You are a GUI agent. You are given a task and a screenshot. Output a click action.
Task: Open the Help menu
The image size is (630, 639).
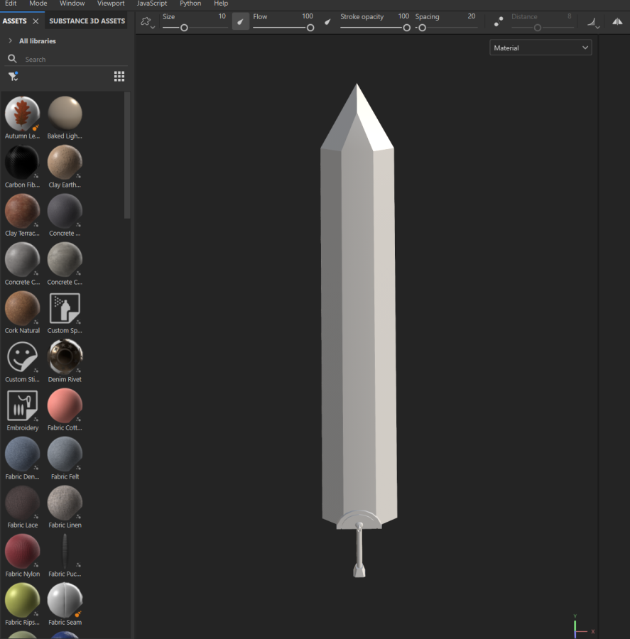click(x=221, y=4)
